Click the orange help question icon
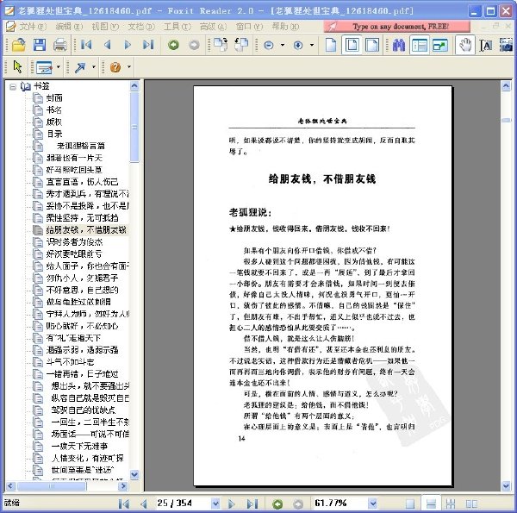The image size is (517, 513). tap(115, 67)
